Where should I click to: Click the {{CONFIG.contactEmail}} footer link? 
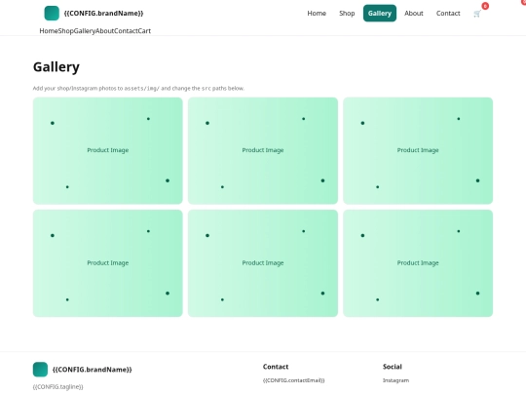point(294,380)
